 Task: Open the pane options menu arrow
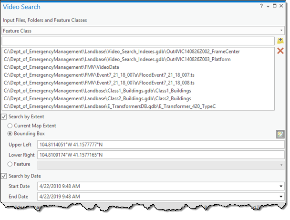click(268, 7)
